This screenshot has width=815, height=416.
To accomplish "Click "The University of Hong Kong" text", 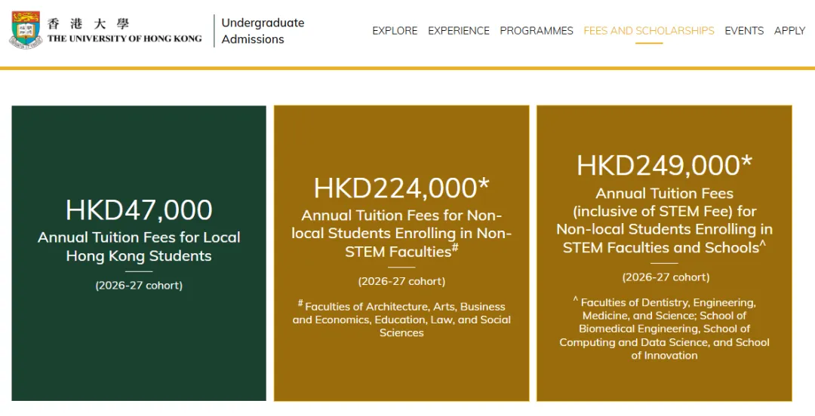I will tap(125, 38).
